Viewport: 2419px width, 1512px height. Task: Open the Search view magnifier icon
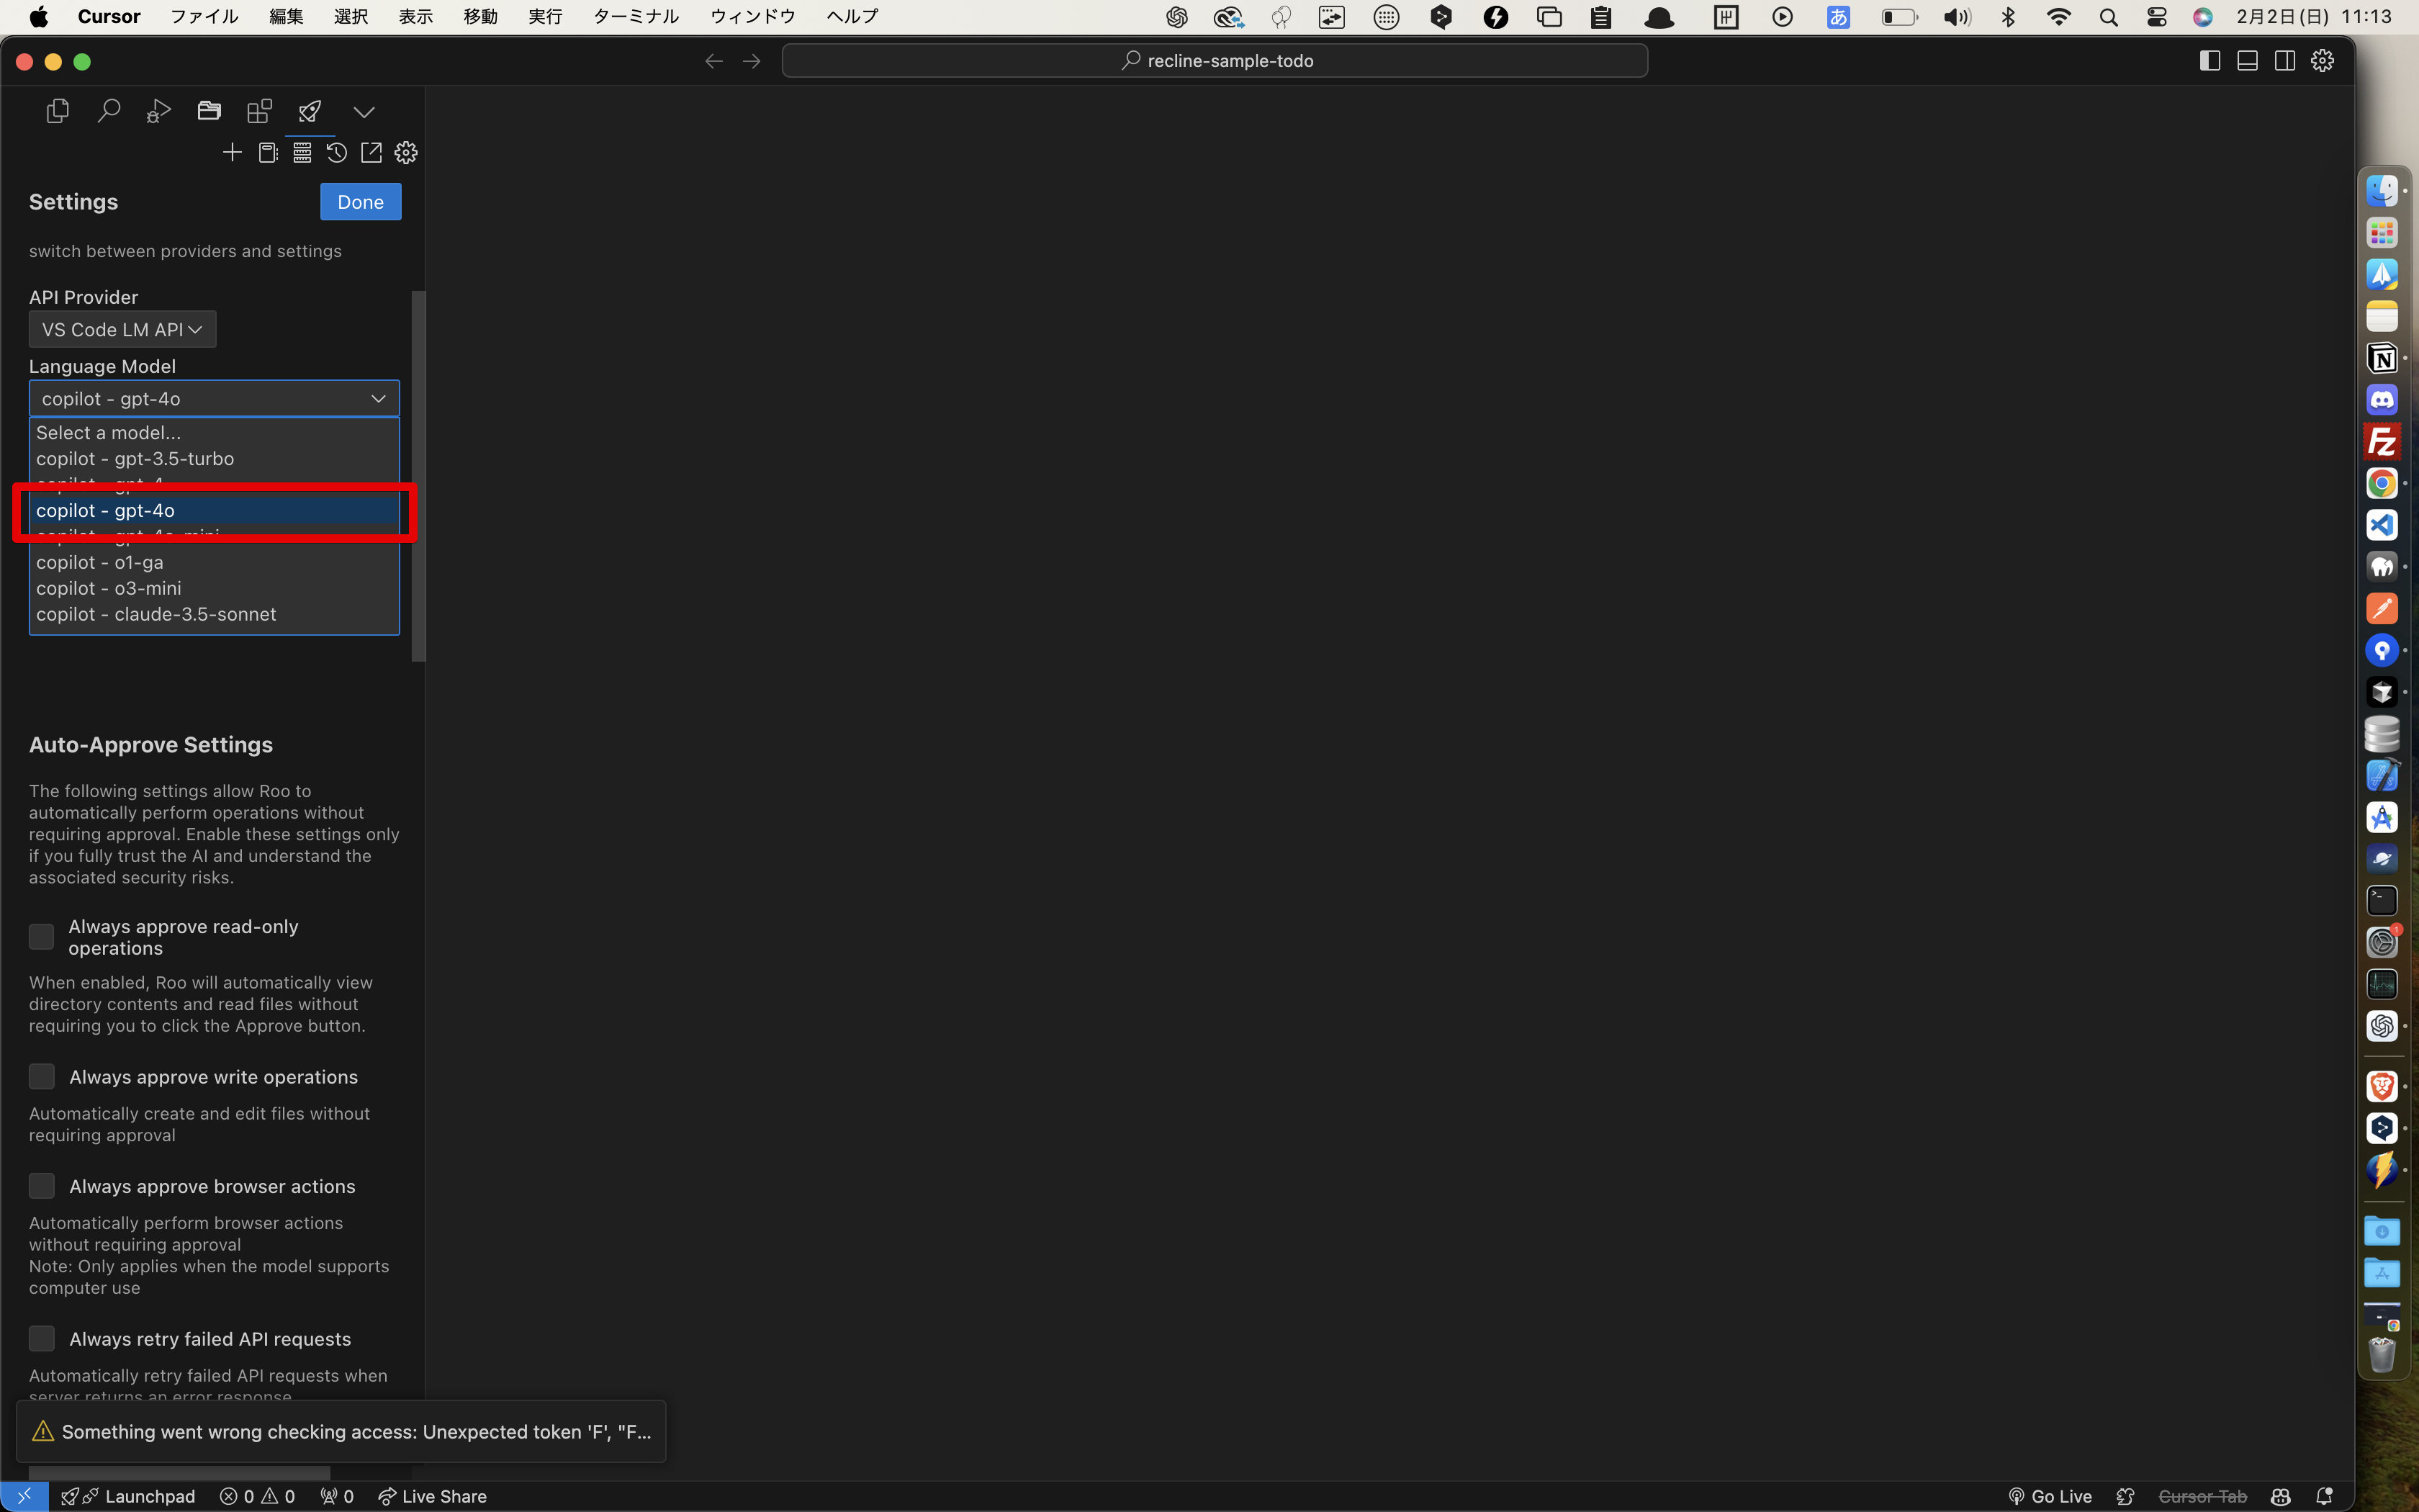[108, 111]
